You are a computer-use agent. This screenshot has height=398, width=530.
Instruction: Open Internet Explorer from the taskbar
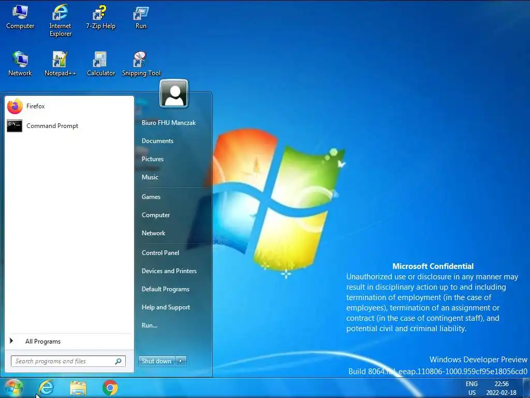coord(46,388)
